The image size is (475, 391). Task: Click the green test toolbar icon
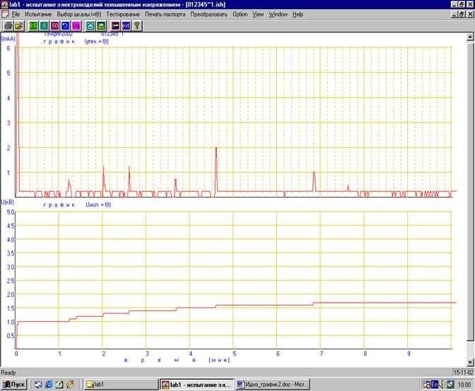(x=101, y=25)
